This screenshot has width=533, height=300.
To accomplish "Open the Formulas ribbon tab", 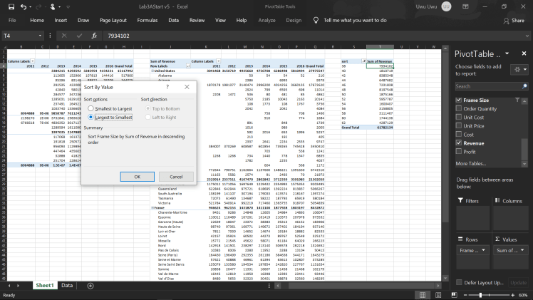I will click(148, 20).
